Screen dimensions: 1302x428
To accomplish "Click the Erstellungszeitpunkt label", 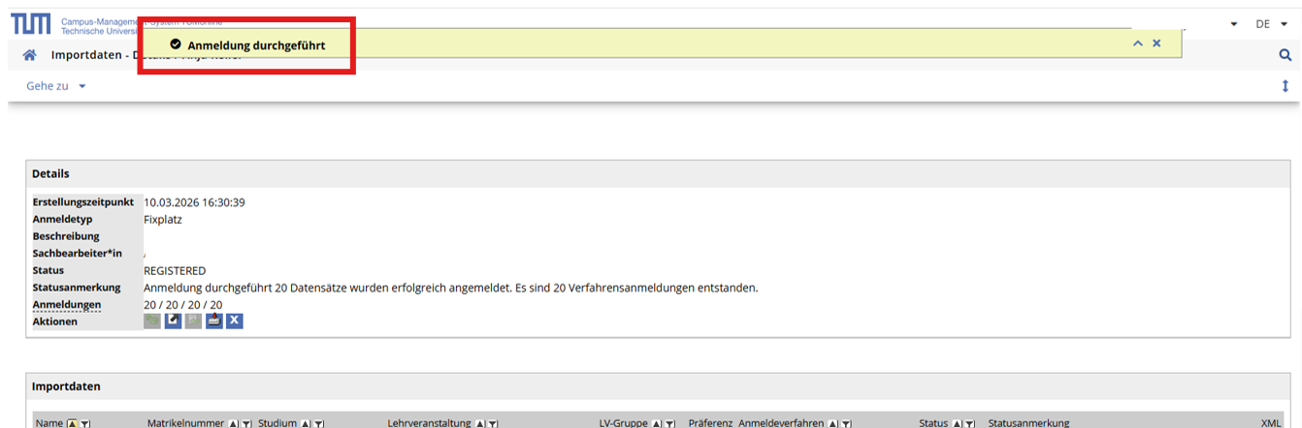I will 83,202.
